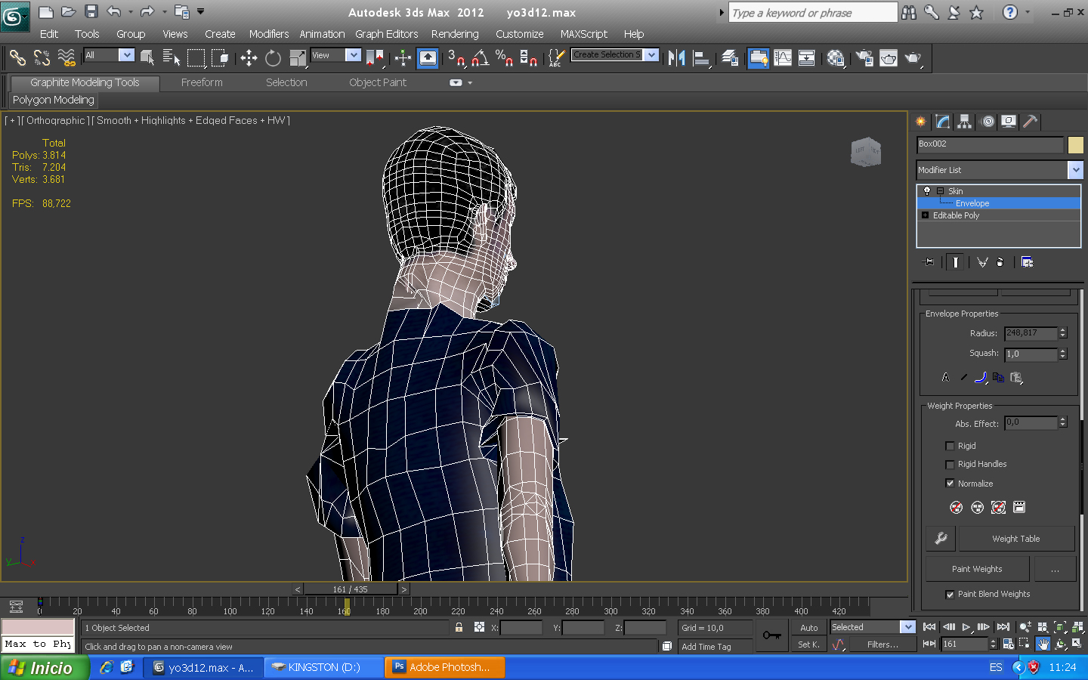Click the Weight Table button
Viewport: 1088px width, 680px height.
point(1015,539)
